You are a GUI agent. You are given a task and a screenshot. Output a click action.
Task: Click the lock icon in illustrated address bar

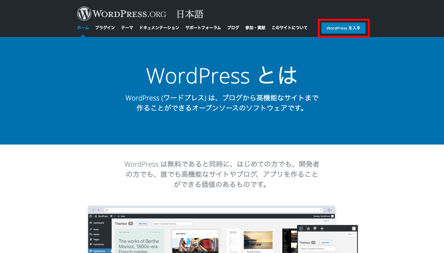[x=107, y=210]
